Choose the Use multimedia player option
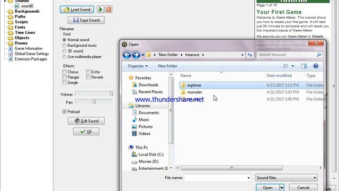The width and height of the screenshot is (339, 191). [x=64, y=57]
